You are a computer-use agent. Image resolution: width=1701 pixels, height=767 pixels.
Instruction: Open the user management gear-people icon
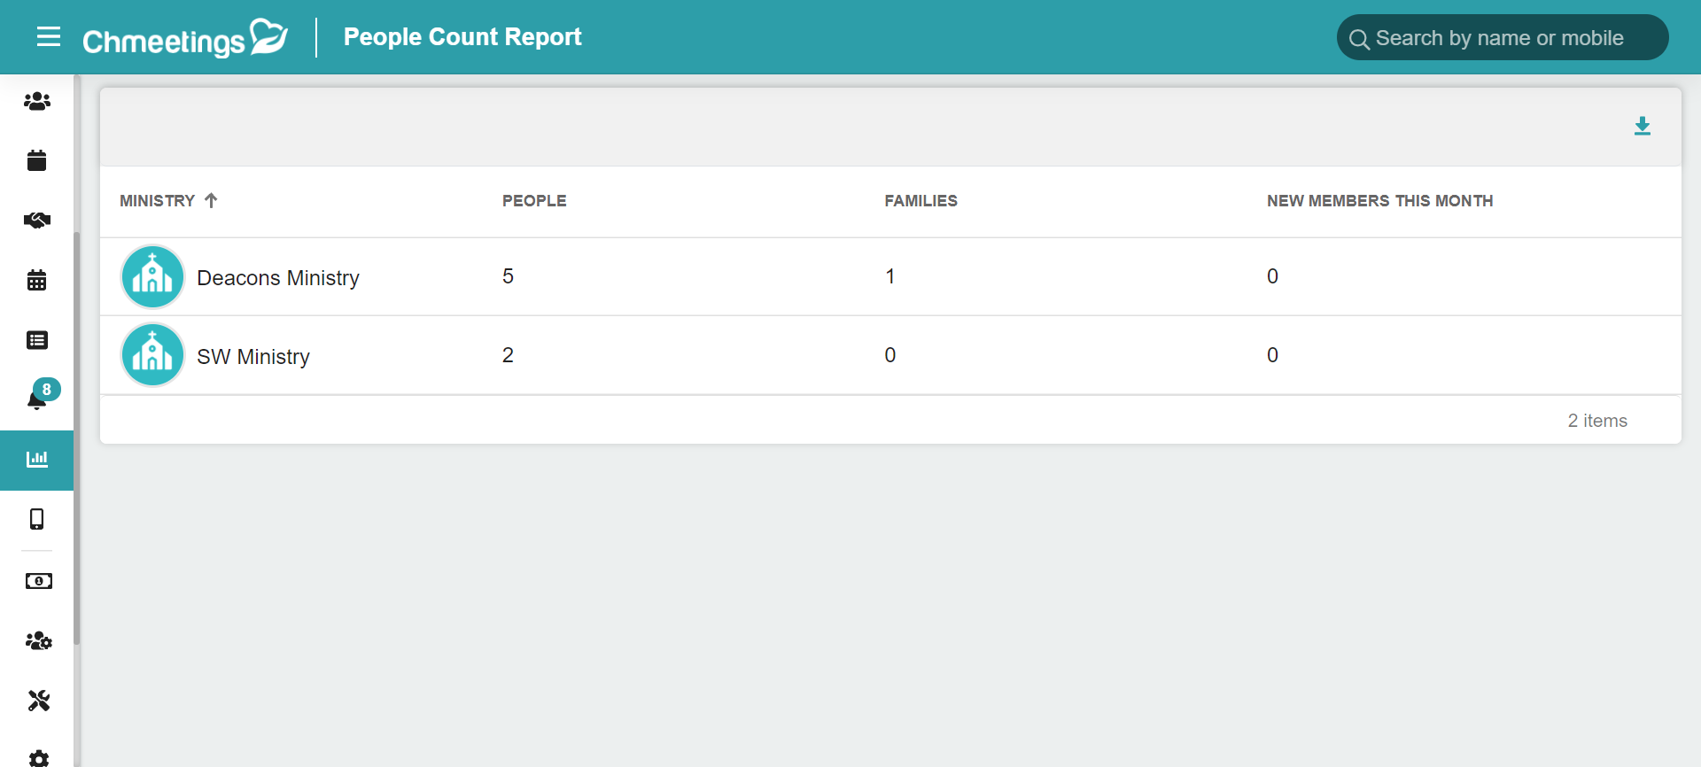coord(38,640)
